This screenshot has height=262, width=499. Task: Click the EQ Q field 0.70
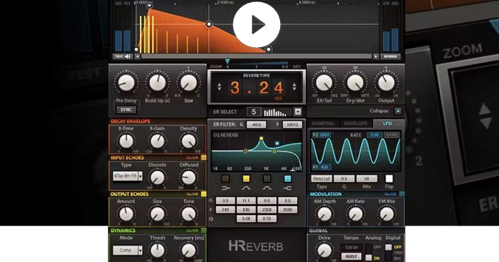(267, 218)
